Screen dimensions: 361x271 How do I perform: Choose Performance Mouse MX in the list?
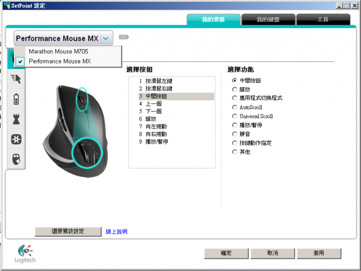(x=68, y=61)
